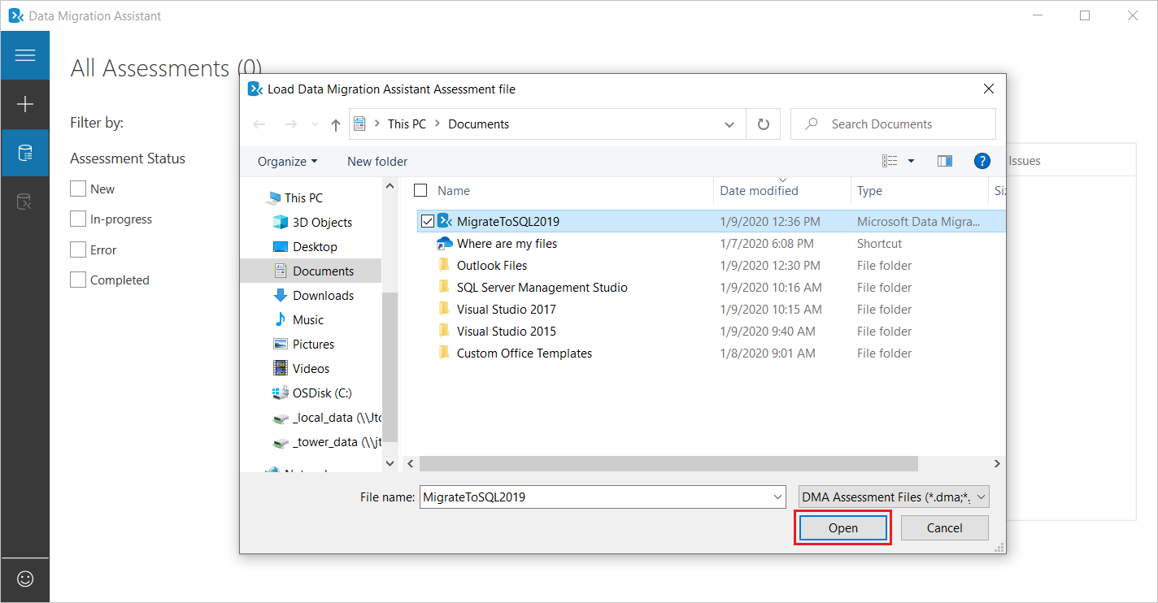Click the Outlook Files folder icon
The image size is (1158, 603).
(x=444, y=265)
